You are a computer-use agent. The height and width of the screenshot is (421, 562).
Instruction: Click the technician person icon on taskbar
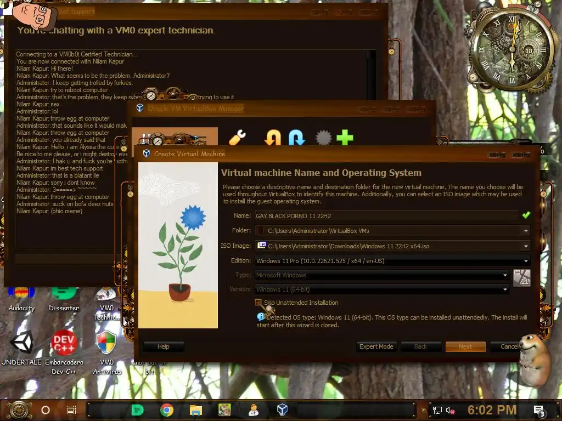tap(254, 410)
